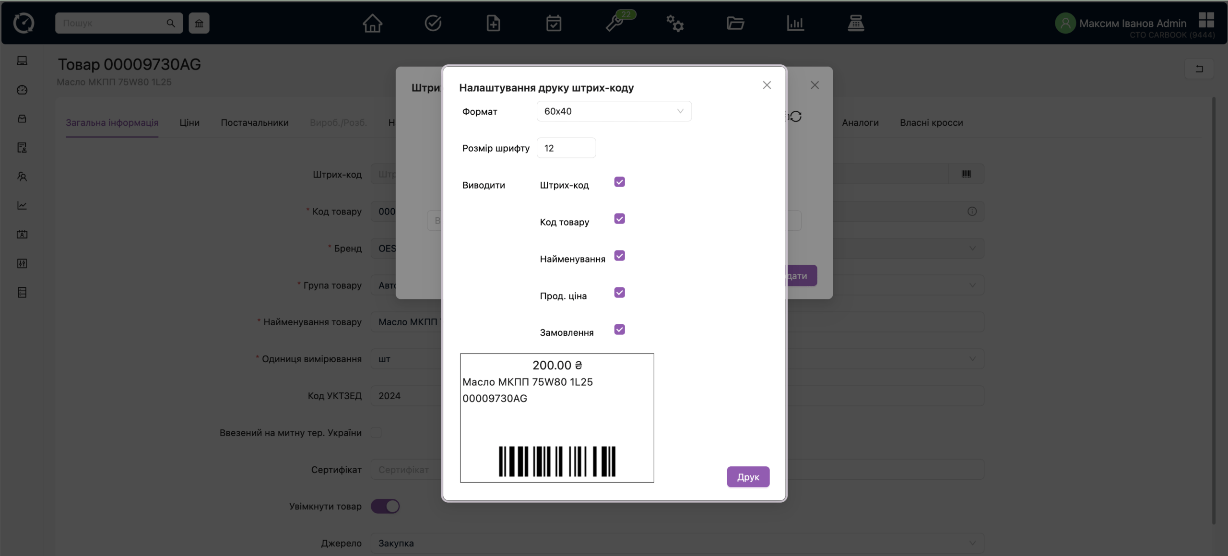The image size is (1228, 556).
Task: Open the Формат 60x40 dropdown
Action: coord(614,111)
